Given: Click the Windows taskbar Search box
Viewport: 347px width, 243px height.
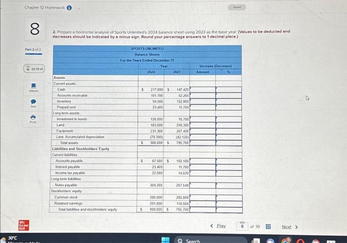Looking at the screenshot, I should [210, 241].
